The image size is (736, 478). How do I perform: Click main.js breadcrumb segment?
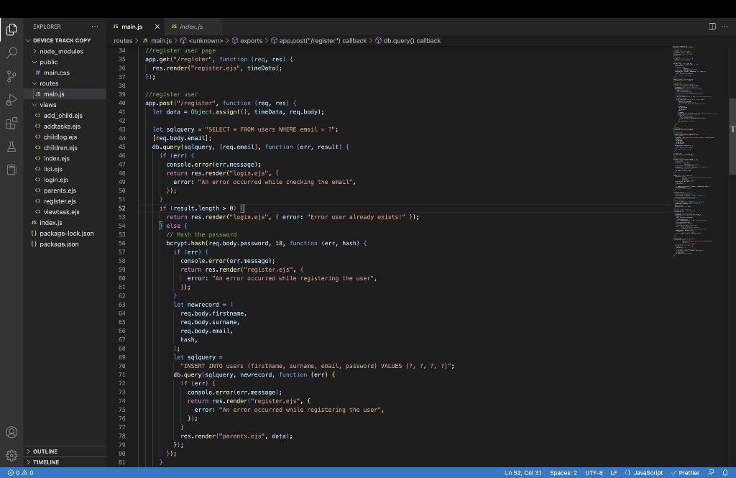coord(157,41)
